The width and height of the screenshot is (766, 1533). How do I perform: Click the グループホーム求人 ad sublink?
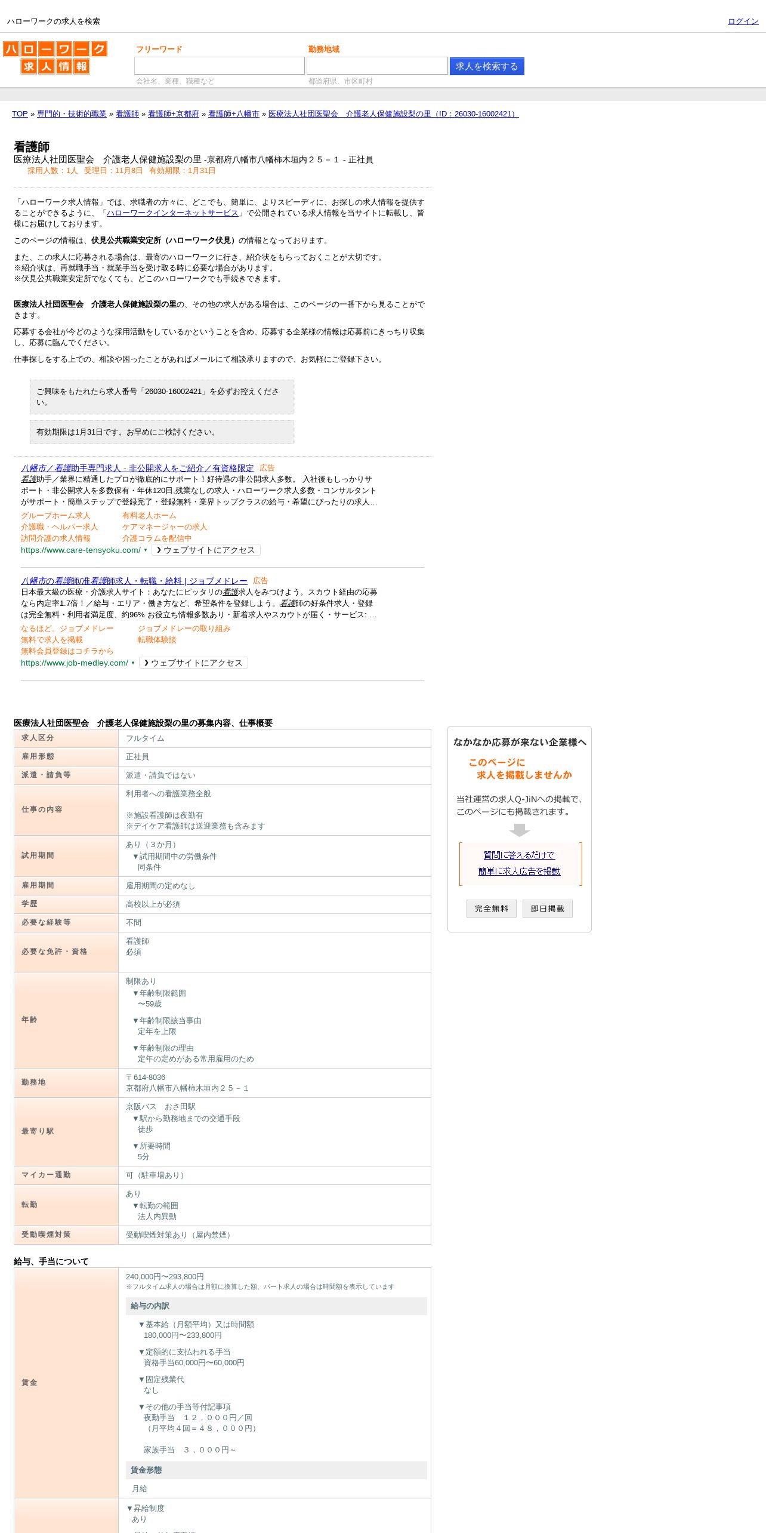(55, 516)
